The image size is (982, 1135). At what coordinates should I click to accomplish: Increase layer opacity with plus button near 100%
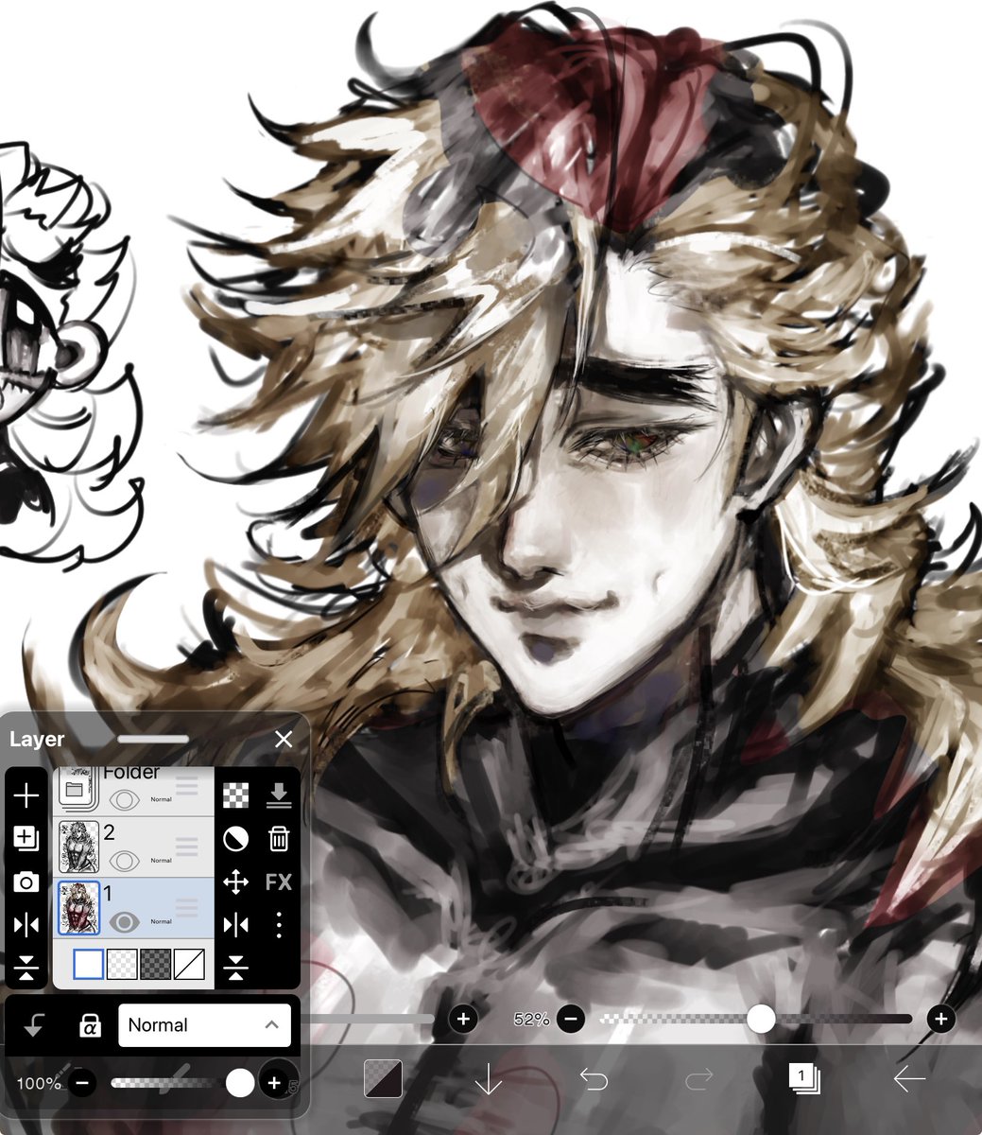tap(274, 1083)
